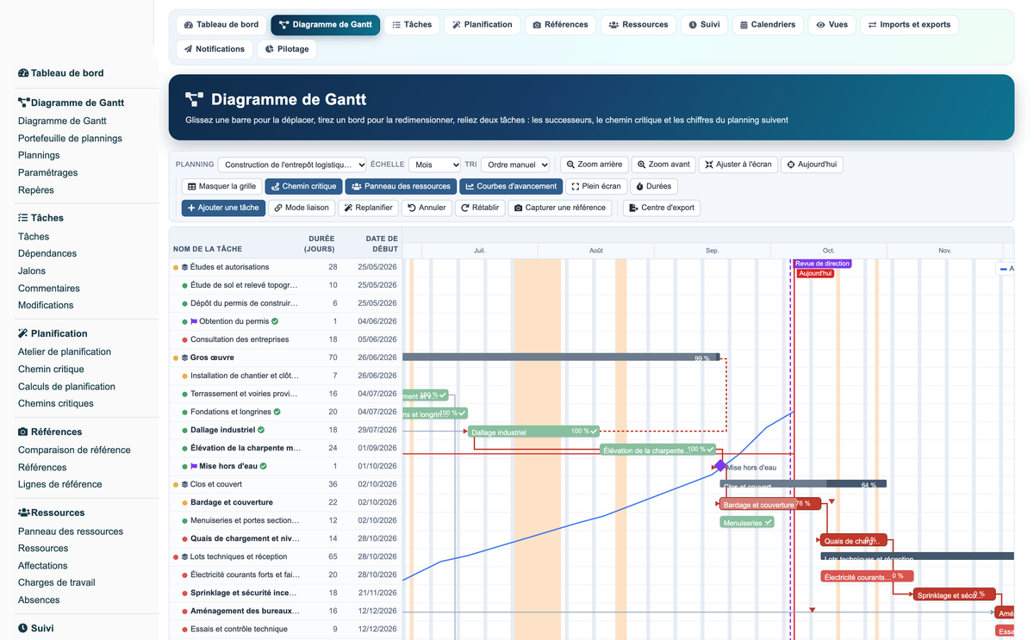1034x640 pixels.
Task: Click the Quais de chargement Gantt bar
Action: coord(853,540)
